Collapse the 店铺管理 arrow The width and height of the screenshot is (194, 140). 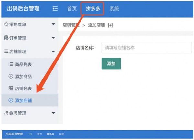point(53,51)
